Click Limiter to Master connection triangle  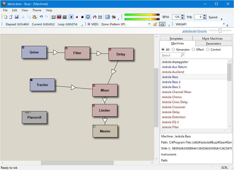click(105, 120)
